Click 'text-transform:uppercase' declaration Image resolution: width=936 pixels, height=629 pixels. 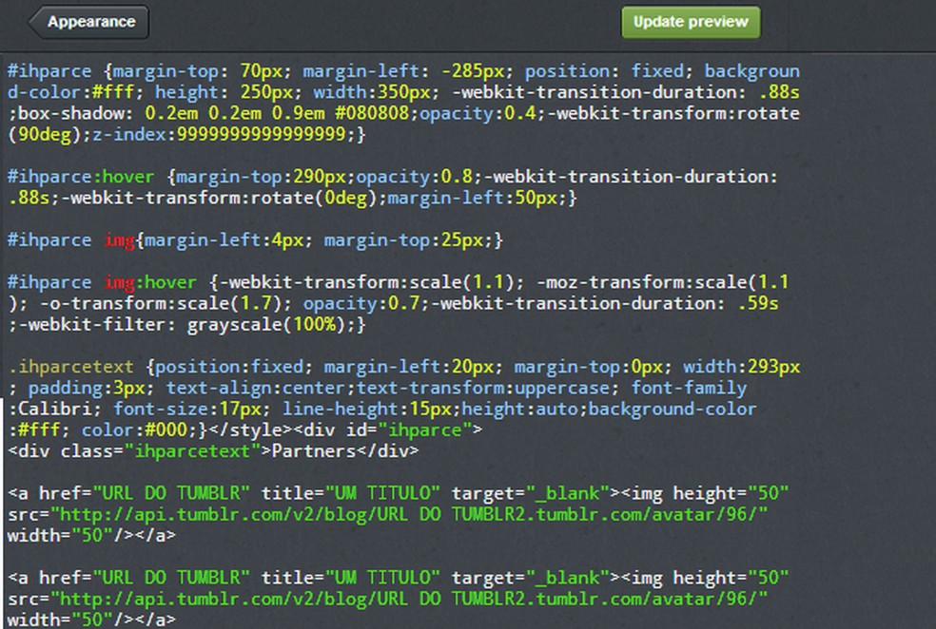(x=483, y=388)
